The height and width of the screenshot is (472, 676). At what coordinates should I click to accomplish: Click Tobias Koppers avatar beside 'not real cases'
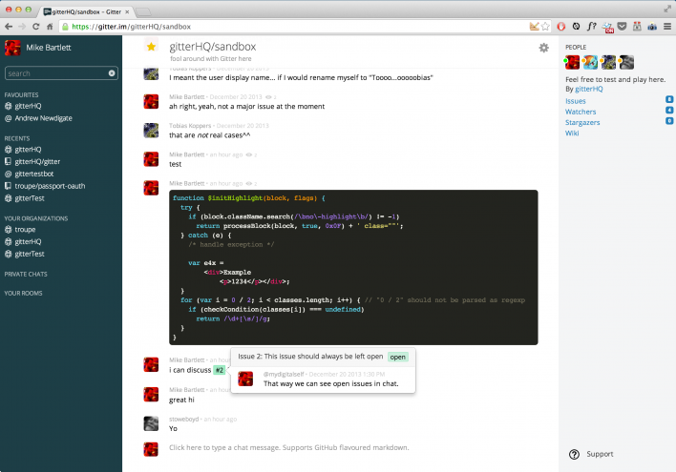point(151,130)
